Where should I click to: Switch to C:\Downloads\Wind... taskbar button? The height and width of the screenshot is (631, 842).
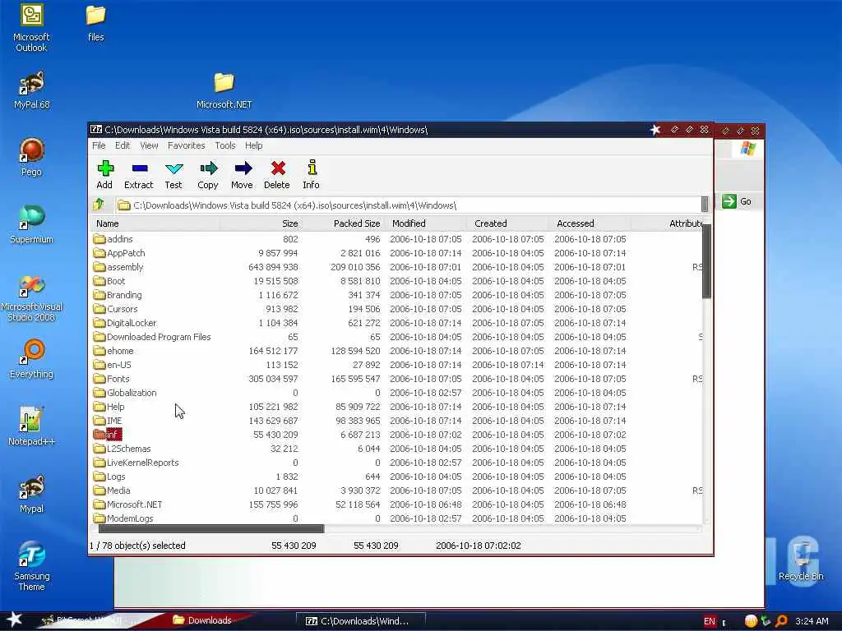pyautogui.click(x=360, y=621)
